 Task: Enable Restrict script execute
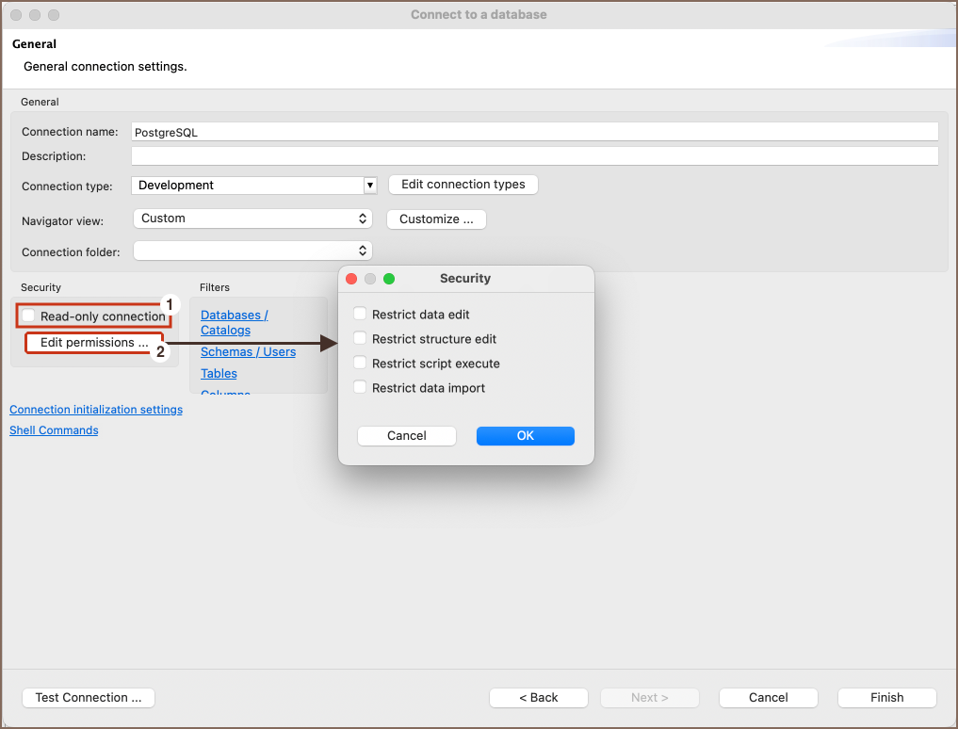[360, 363]
